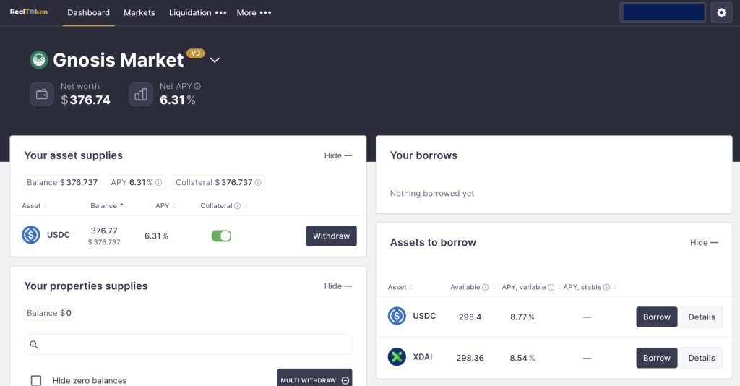Screen dimensions: 740x386
Task: Open the settings gear icon
Action: (721, 13)
